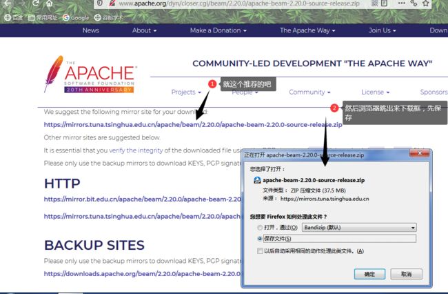This screenshot has width=448, height=294.
Task: Expand the Make a Donation dropdown
Action: coord(218,30)
